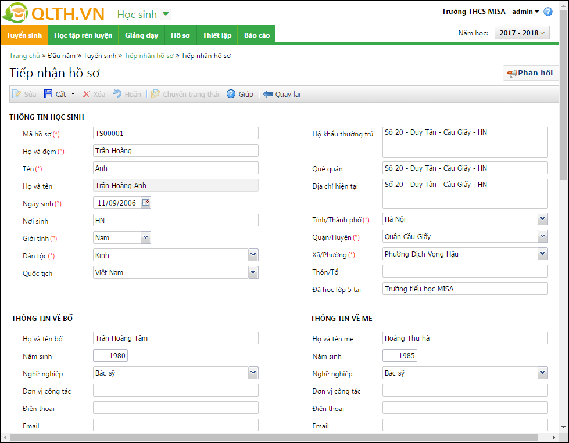Viewport: 569px width, 443px height.
Task: Switch to the Báo cáo tab
Action: 257,35
